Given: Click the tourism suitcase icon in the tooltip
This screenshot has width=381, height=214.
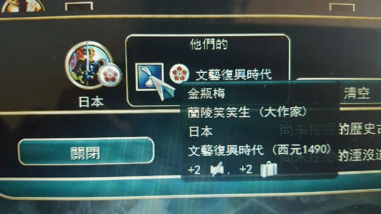Looking at the screenshot, I should (x=269, y=169).
